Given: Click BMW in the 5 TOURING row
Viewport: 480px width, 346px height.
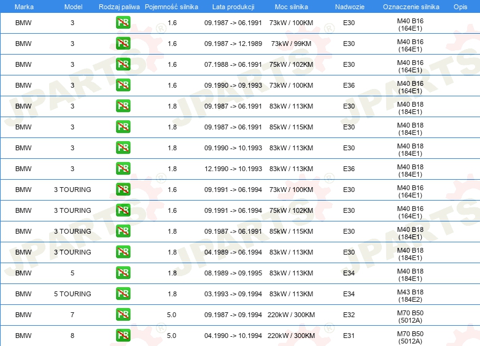Looking at the screenshot, I should pos(23,294).
